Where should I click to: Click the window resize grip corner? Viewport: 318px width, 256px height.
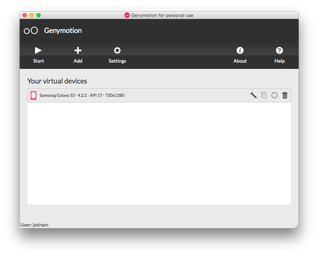[x=296, y=226]
